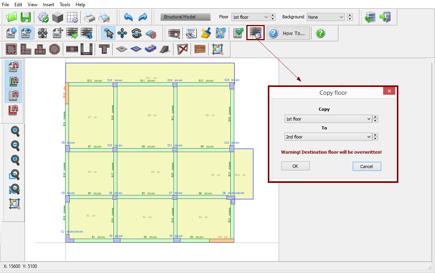435x273 pixels.
Task: Insert brick wall tool
Action: click(x=200, y=50)
